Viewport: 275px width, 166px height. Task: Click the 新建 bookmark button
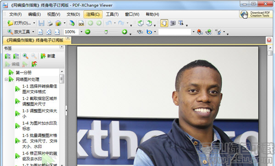coord(48,56)
